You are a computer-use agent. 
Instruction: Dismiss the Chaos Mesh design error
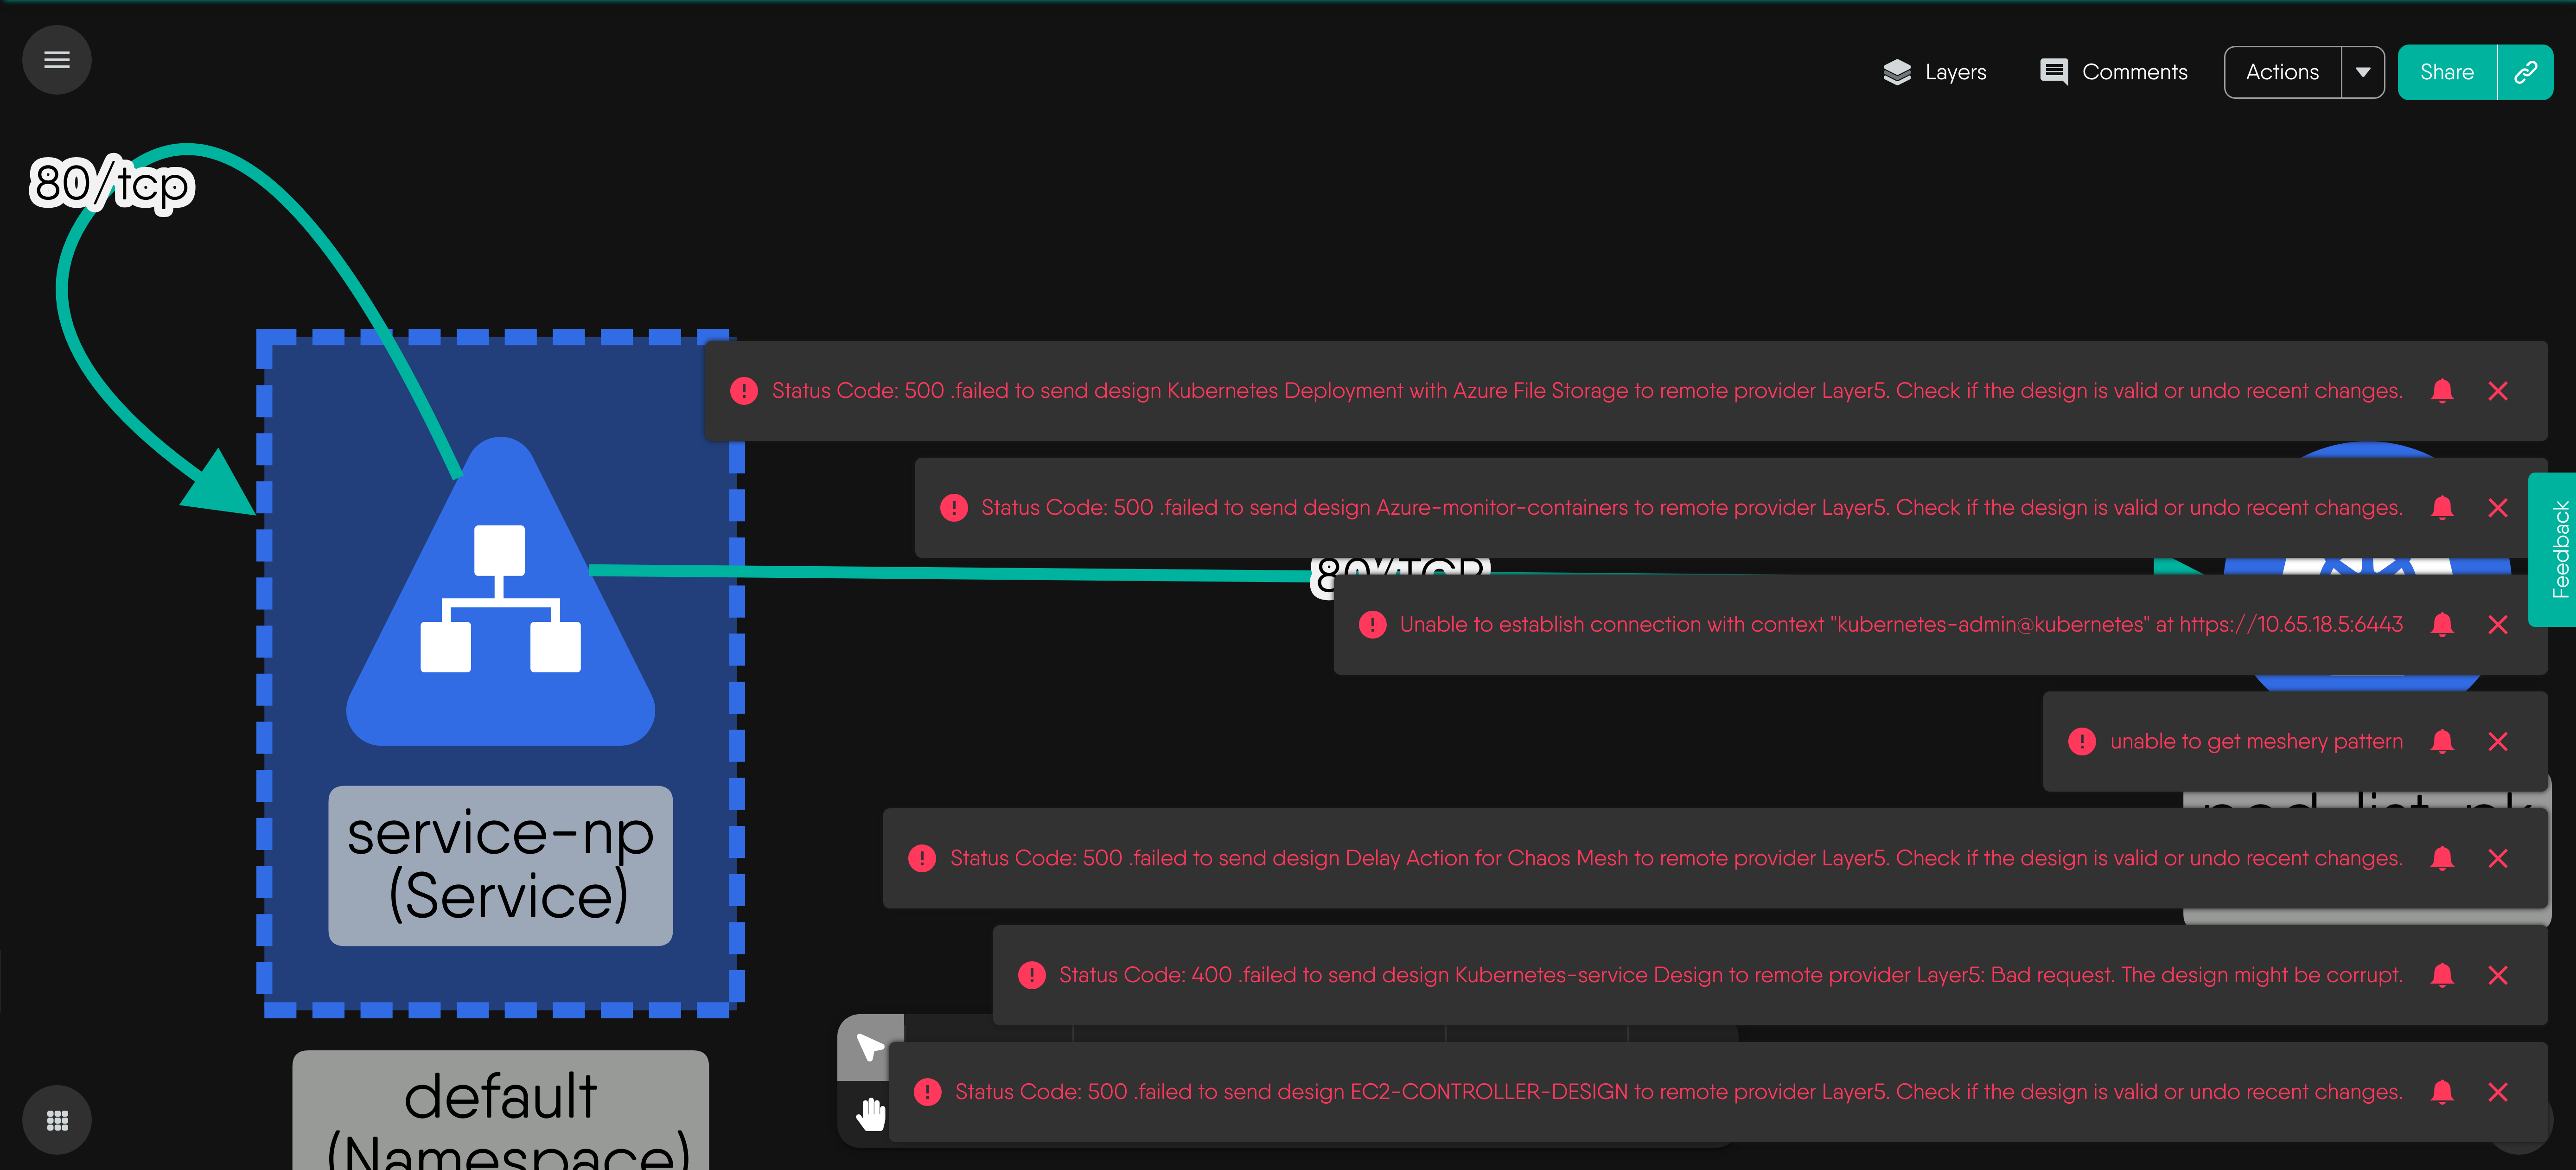2497,858
